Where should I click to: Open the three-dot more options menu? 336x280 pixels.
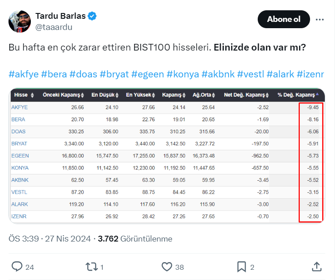(x=319, y=19)
